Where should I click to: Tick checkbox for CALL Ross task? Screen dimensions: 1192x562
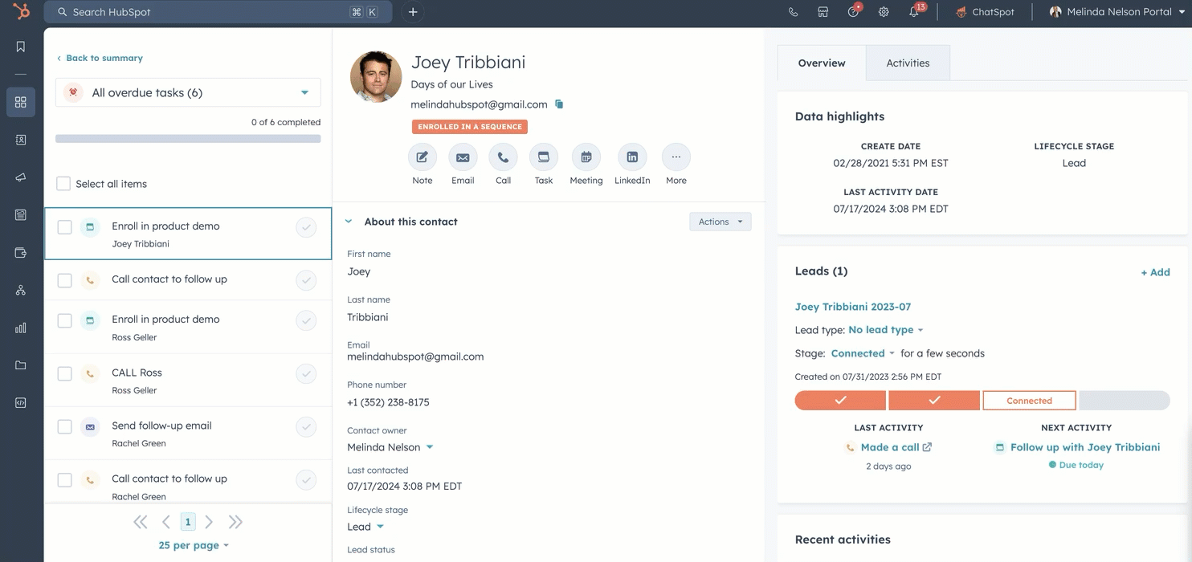(65, 373)
